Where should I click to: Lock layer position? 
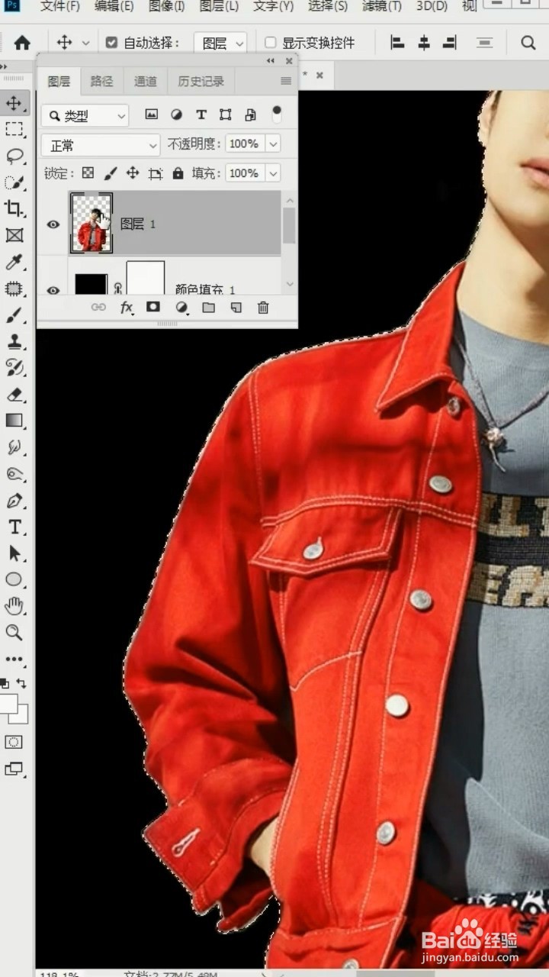[133, 173]
